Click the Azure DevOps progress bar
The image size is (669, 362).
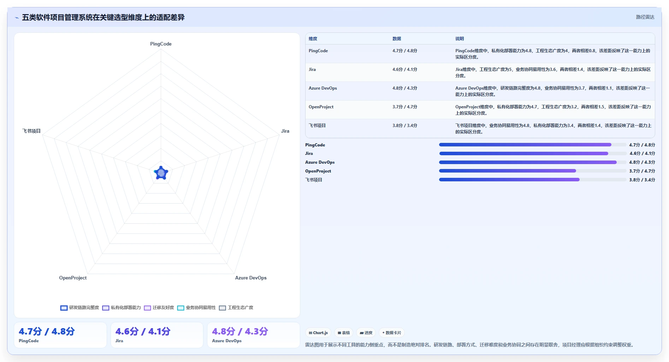533,162
